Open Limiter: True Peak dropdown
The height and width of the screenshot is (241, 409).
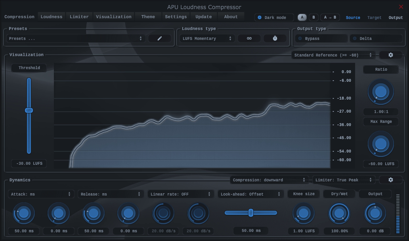coord(344,180)
